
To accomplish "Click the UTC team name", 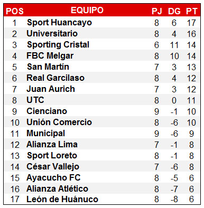I will point(35,100).
